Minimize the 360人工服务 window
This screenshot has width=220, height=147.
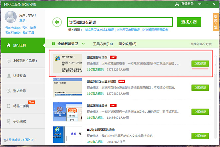coord(207,4)
